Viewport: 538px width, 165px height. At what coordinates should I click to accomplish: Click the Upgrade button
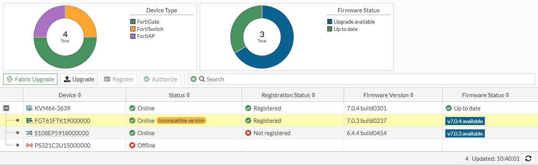pyautogui.click(x=79, y=79)
